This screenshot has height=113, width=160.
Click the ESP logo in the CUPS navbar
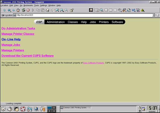[x=39, y=22]
